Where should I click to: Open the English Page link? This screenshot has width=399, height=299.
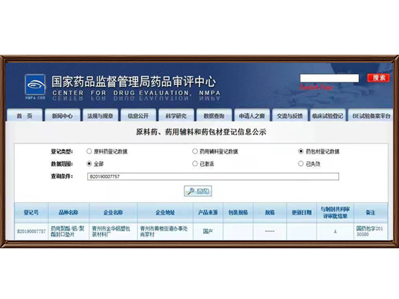(316, 88)
